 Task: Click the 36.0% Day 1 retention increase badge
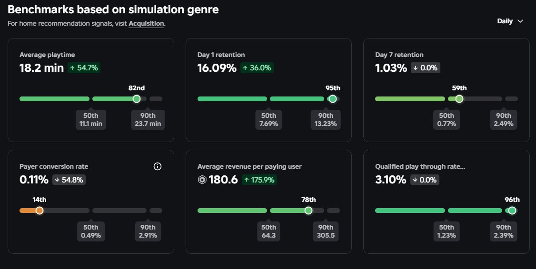(x=257, y=68)
